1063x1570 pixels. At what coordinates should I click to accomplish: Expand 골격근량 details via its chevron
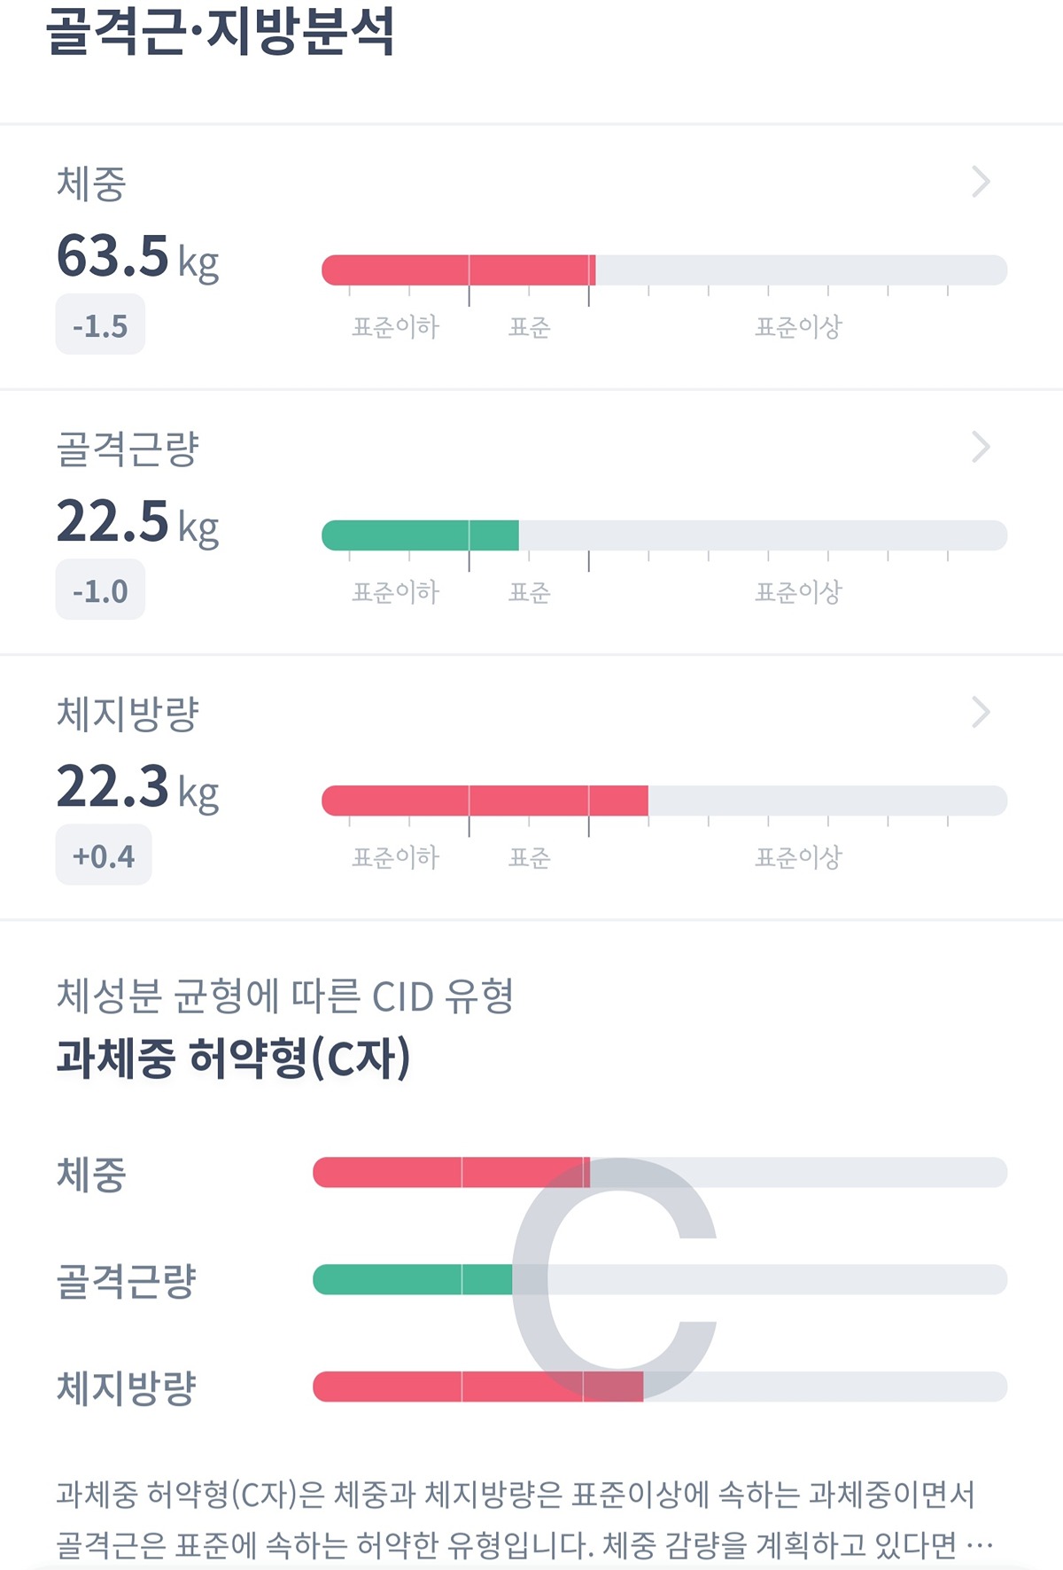[x=981, y=447]
